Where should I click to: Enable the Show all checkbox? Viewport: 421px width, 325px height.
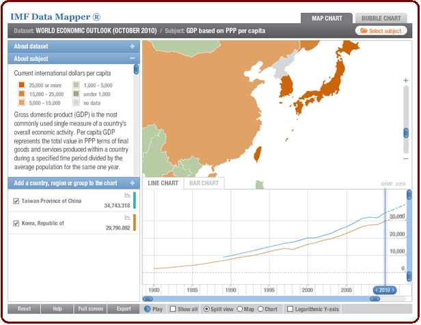[173, 309]
